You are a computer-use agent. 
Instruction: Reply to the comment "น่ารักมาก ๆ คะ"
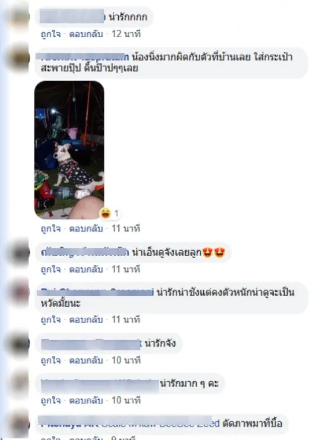click(x=86, y=400)
